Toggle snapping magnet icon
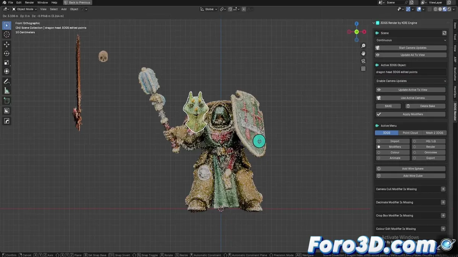 click(x=230, y=9)
